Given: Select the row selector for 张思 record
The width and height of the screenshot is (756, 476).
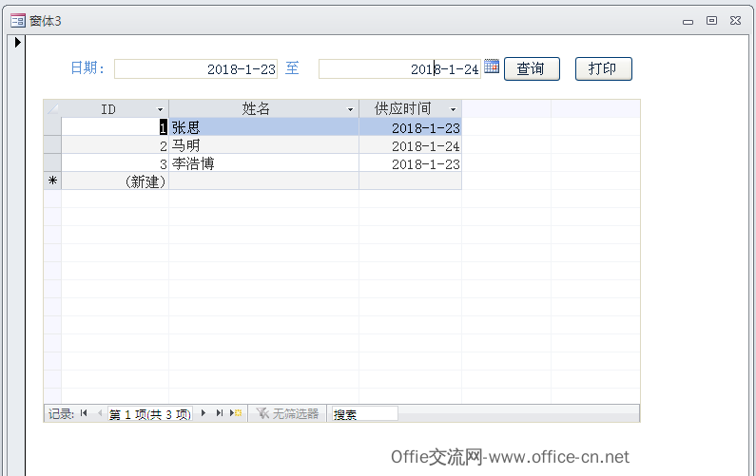Looking at the screenshot, I should click(x=52, y=127).
